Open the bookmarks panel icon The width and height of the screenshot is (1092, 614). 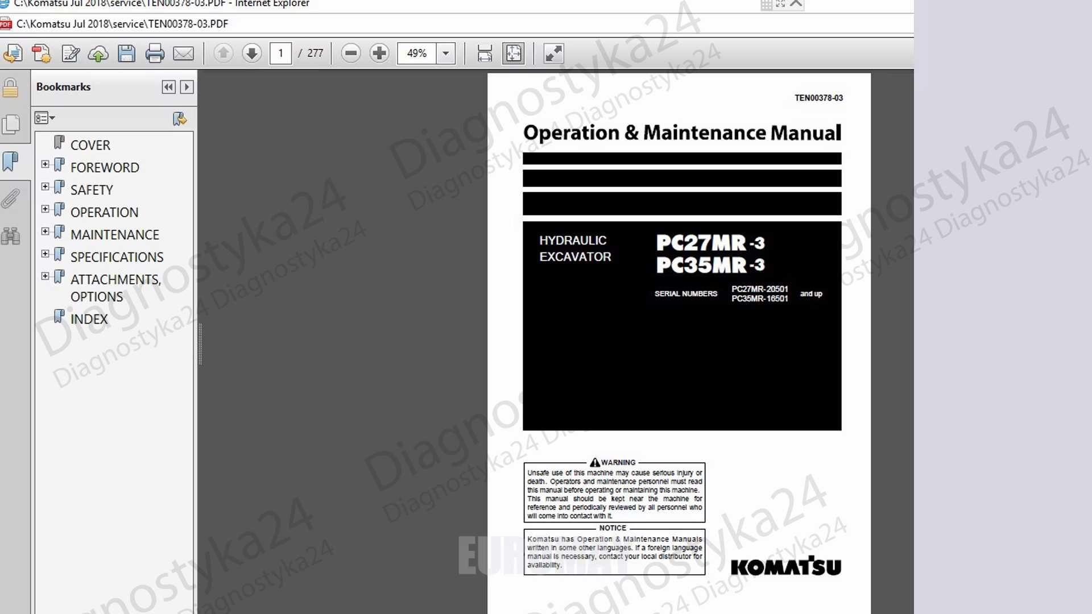point(10,161)
